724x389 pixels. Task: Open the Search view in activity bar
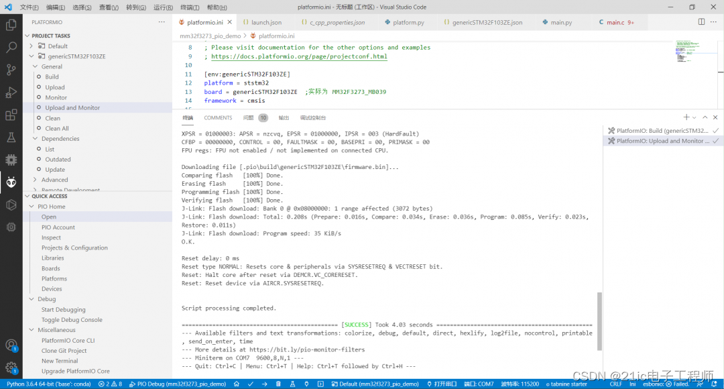(11, 47)
